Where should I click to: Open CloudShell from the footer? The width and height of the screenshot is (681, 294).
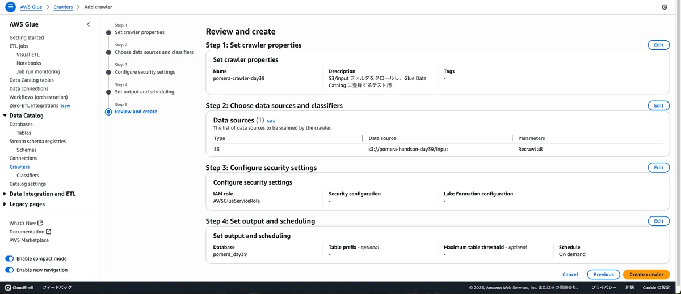pos(19,288)
